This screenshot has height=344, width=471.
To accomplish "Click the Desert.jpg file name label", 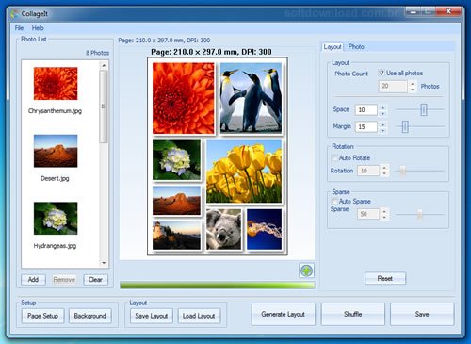I will (55, 178).
